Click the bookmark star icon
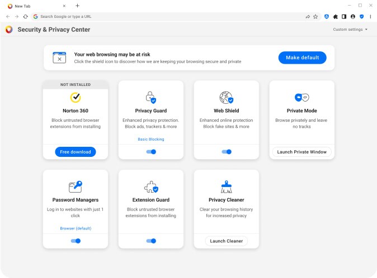 [315, 17]
